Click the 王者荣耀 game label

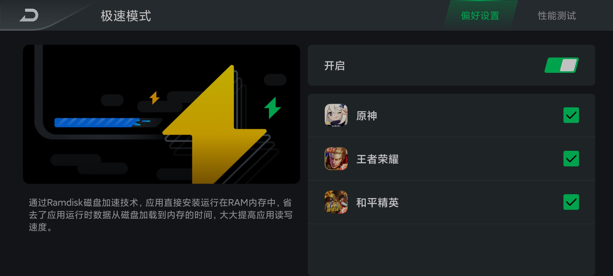[378, 159]
